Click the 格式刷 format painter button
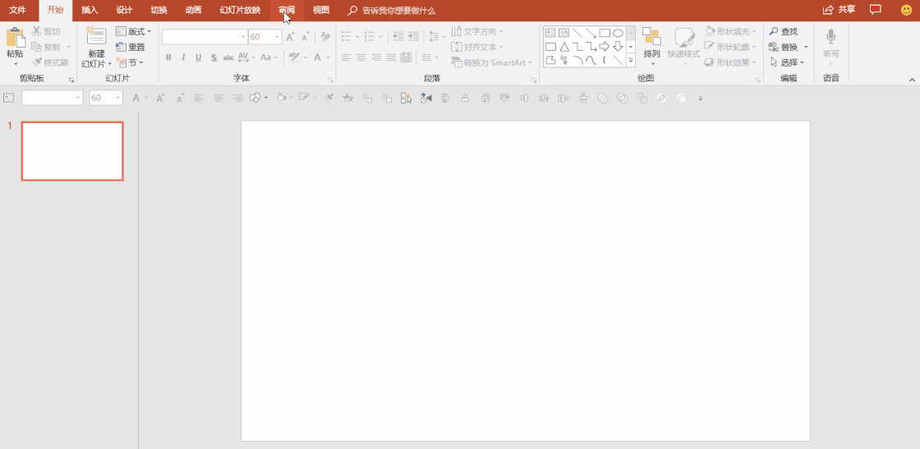920x449 pixels. pyautogui.click(x=50, y=62)
